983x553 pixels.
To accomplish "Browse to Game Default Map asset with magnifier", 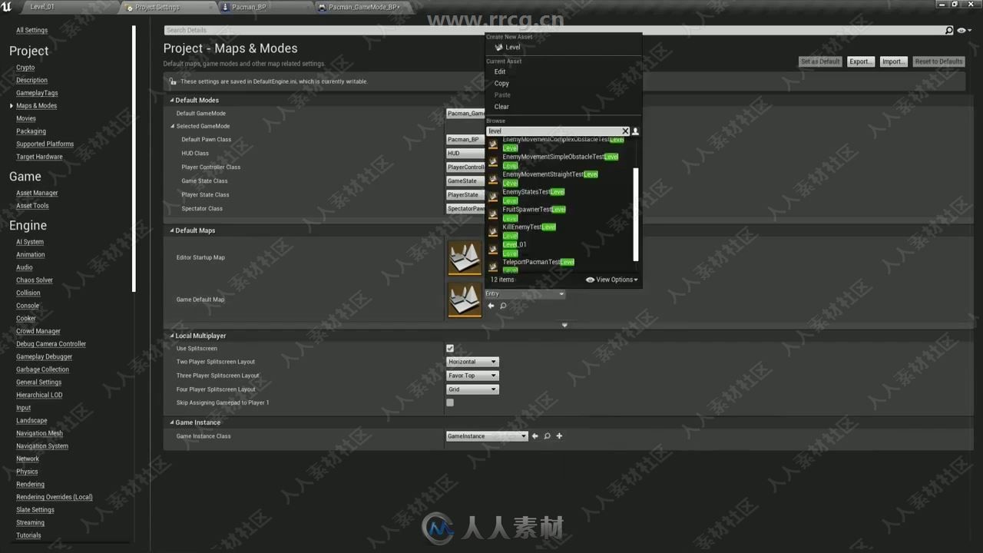I will tap(503, 306).
